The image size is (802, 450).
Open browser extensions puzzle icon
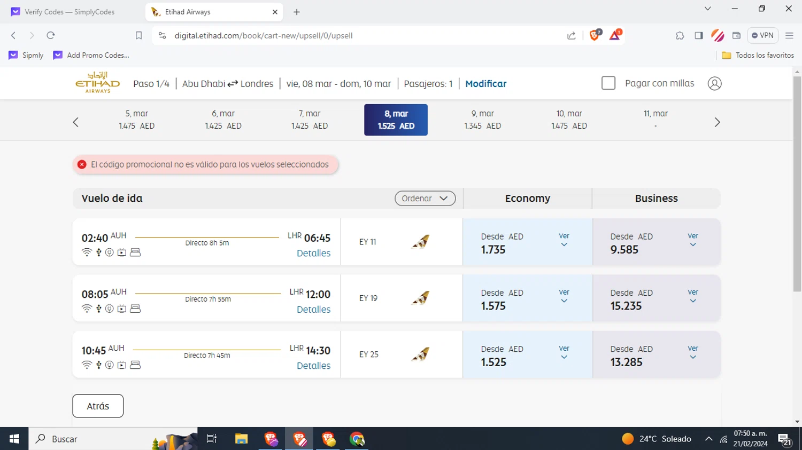point(680,36)
